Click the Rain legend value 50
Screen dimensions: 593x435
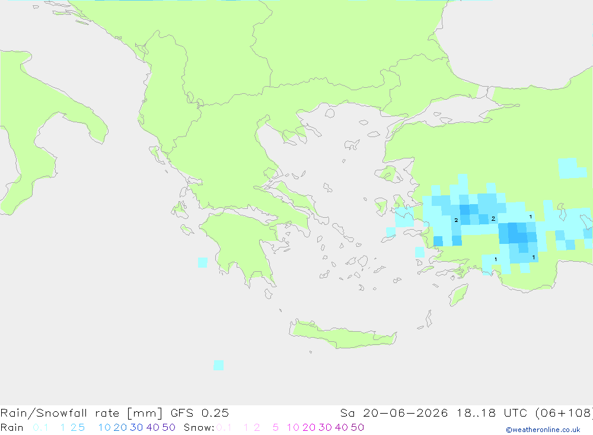168,427
